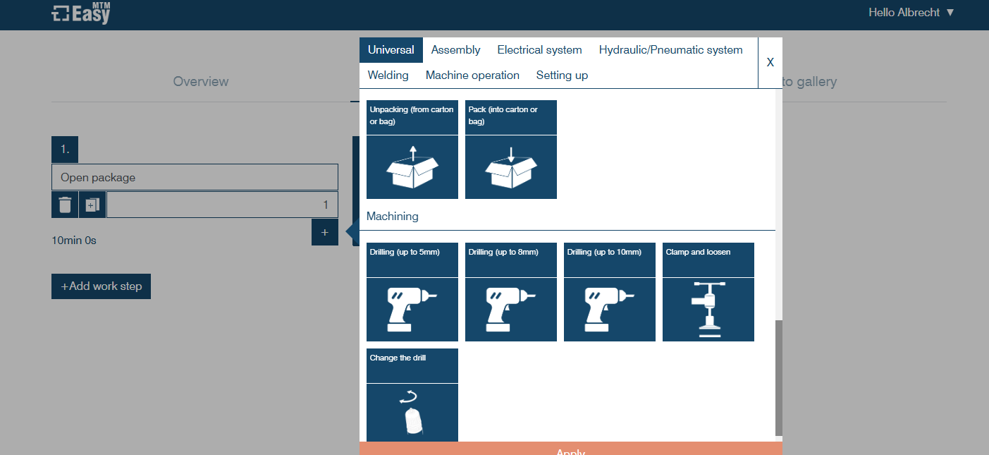The height and width of the screenshot is (455, 989).
Task: Click the +Add work step button
Action: click(x=101, y=286)
